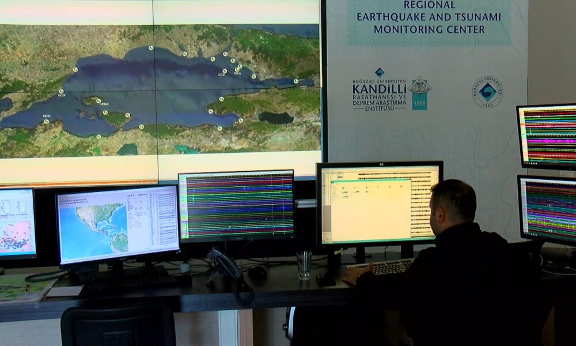Click the MMAD station marker on the island

click(x=98, y=101)
